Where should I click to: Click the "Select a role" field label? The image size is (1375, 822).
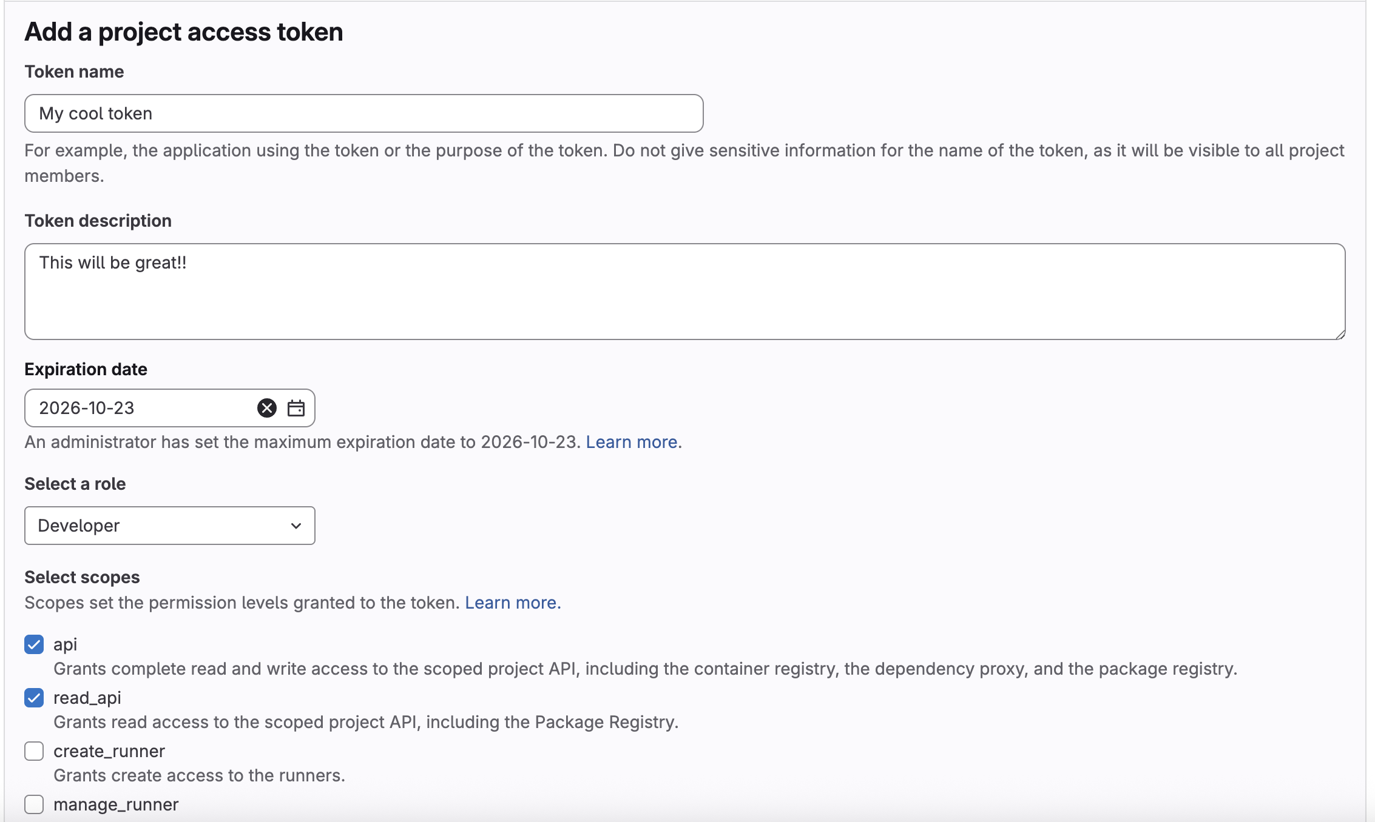(x=75, y=484)
